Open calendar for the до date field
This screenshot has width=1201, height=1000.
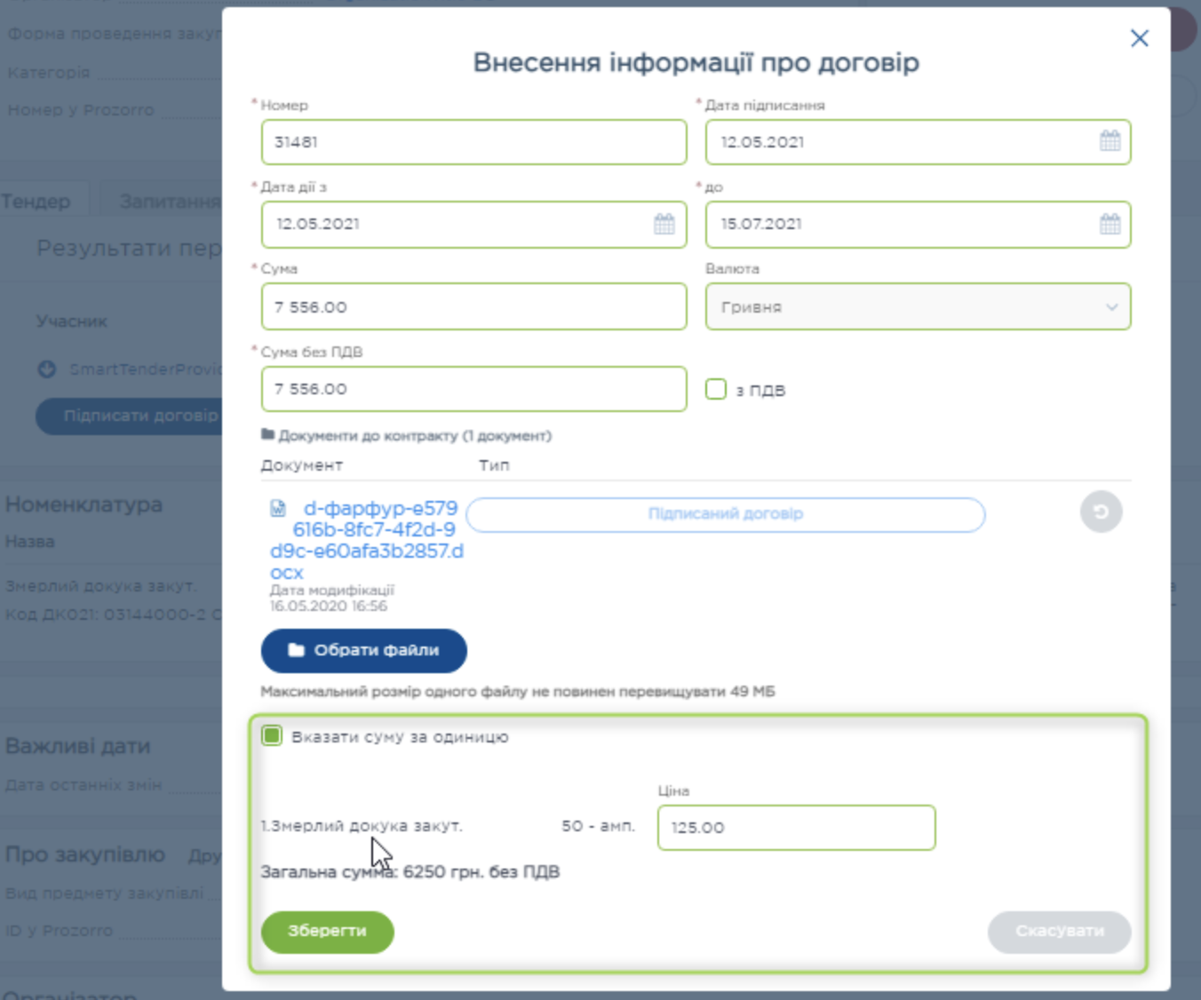(x=1110, y=224)
